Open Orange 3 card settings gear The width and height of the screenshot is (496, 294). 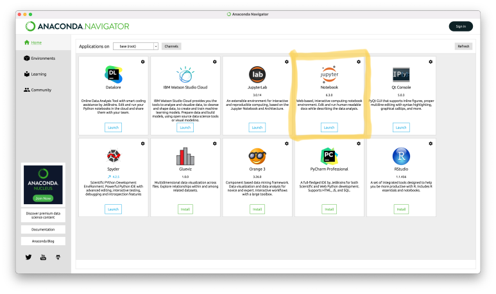(x=287, y=143)
